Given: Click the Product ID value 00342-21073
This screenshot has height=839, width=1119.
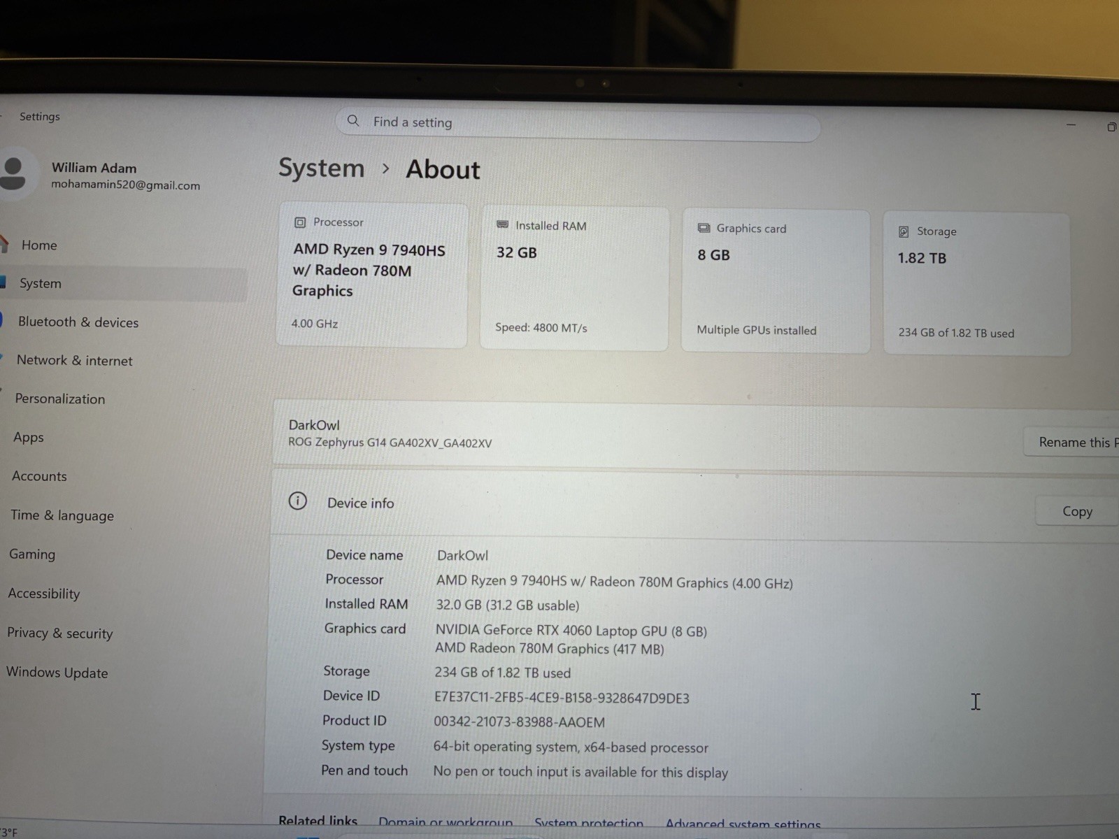Looking at the screenshot, I should point(519,722).
